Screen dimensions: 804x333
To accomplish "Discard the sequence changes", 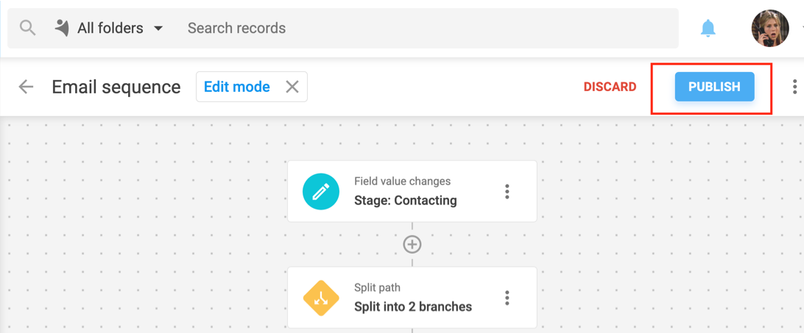I will click(x=610, y=87).
